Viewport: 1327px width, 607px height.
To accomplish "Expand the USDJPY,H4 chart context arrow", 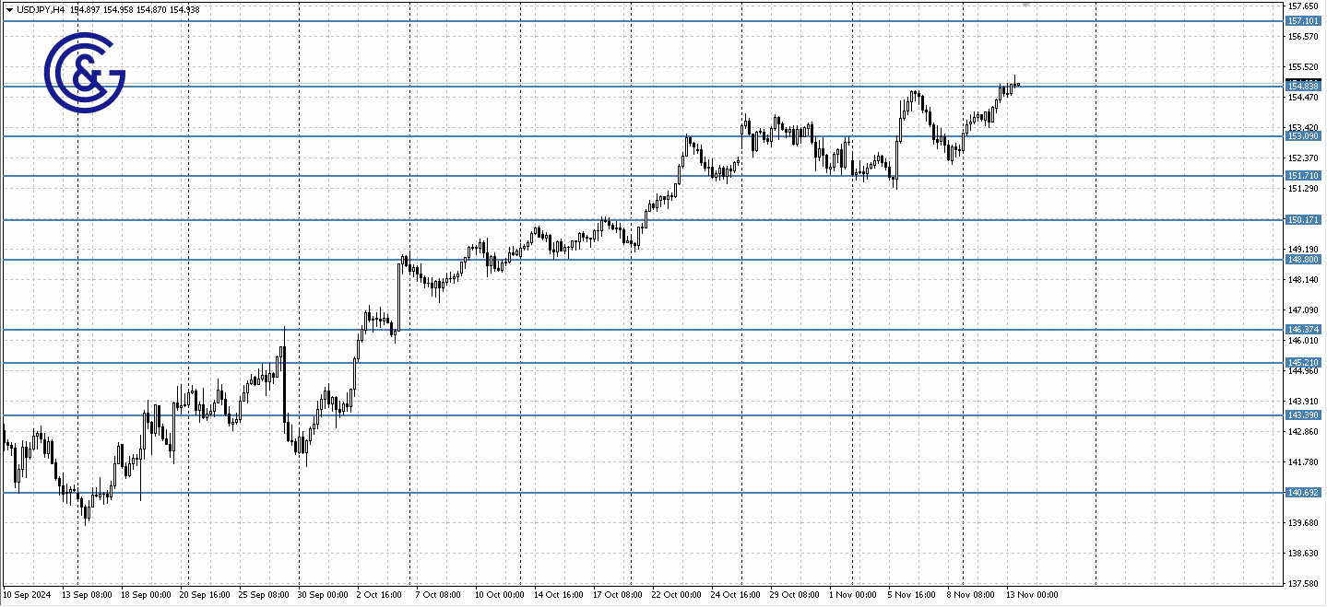I will (9, 9).
